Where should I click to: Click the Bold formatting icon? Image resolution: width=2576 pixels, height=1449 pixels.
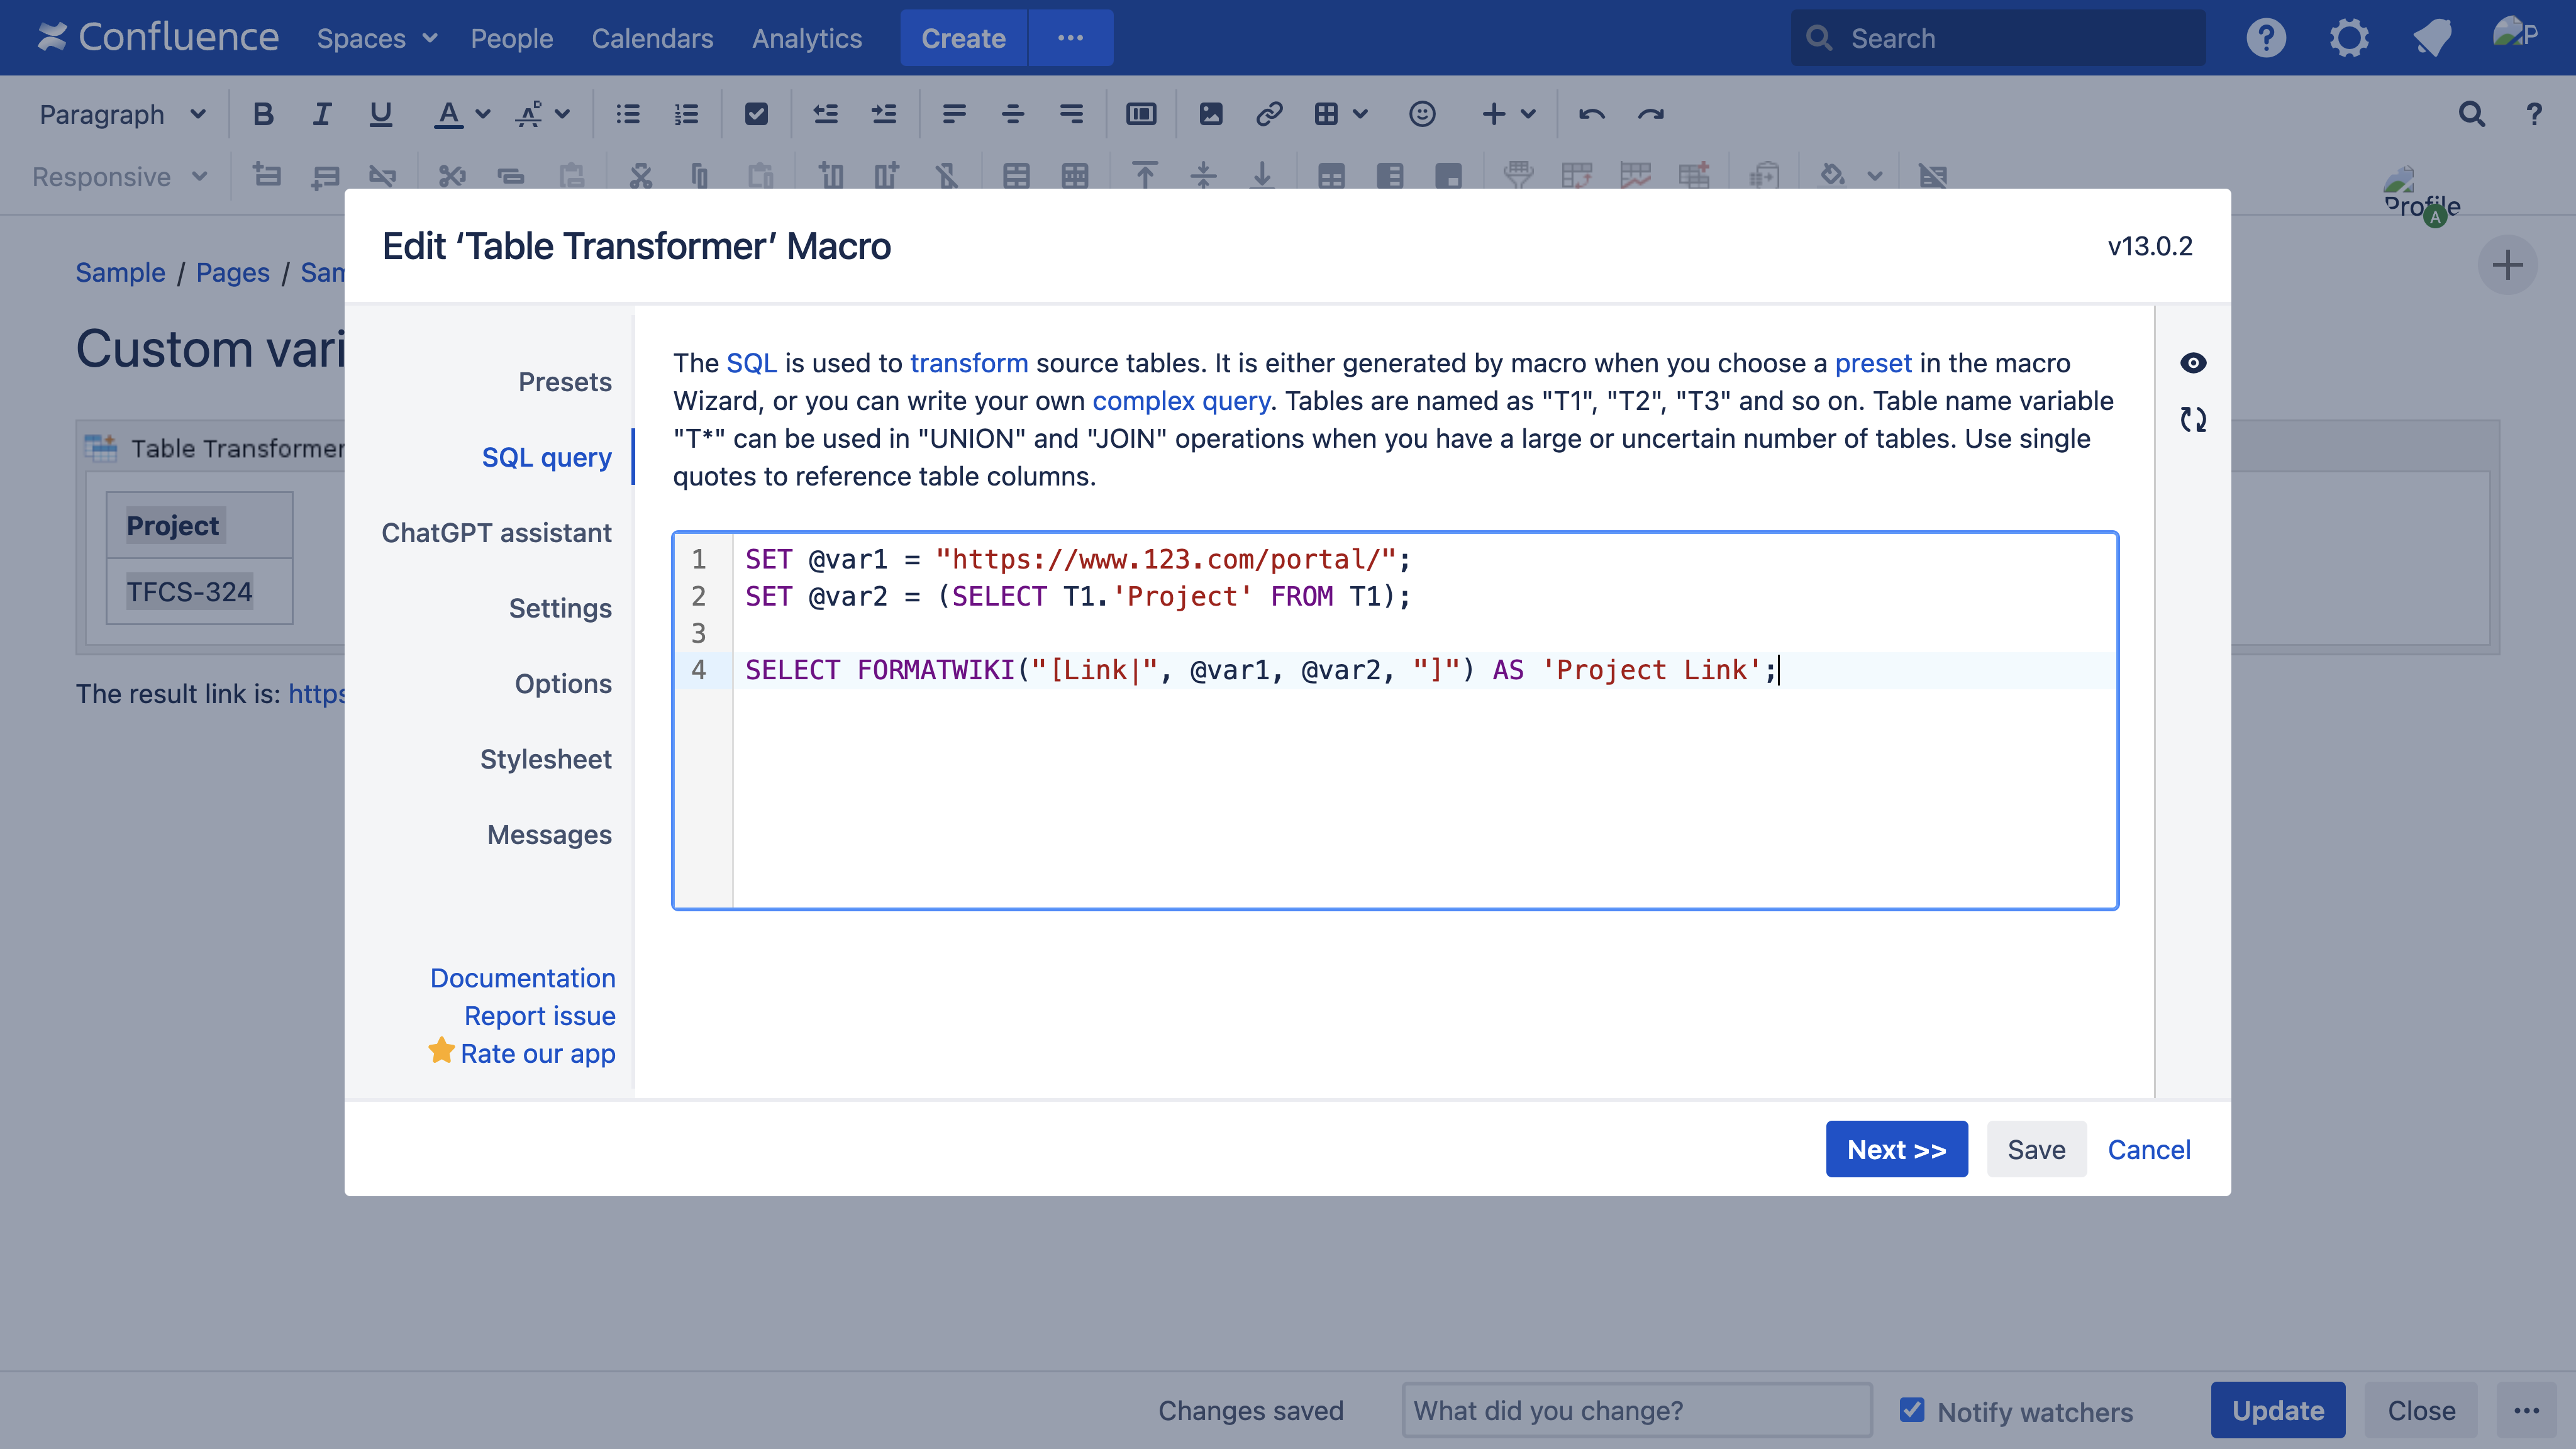[263, 114]
